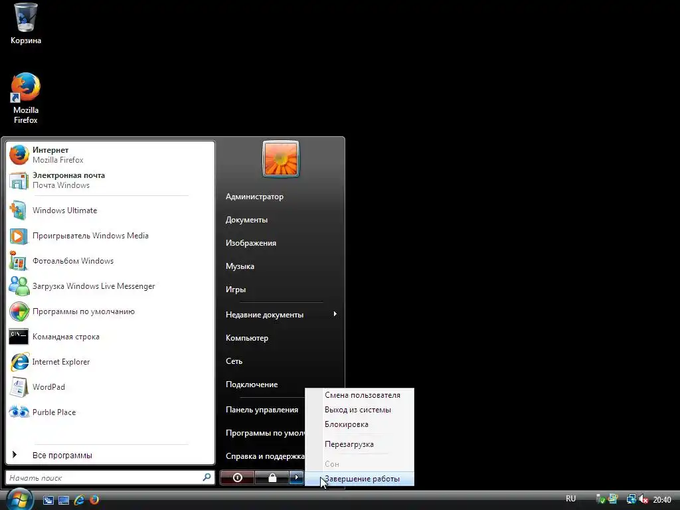Screen dimensions: 680x510
Task: Click the RU language indicator
Action: tap(570, 499)
